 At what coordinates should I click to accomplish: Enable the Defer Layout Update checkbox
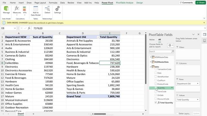tap(177, 113)
